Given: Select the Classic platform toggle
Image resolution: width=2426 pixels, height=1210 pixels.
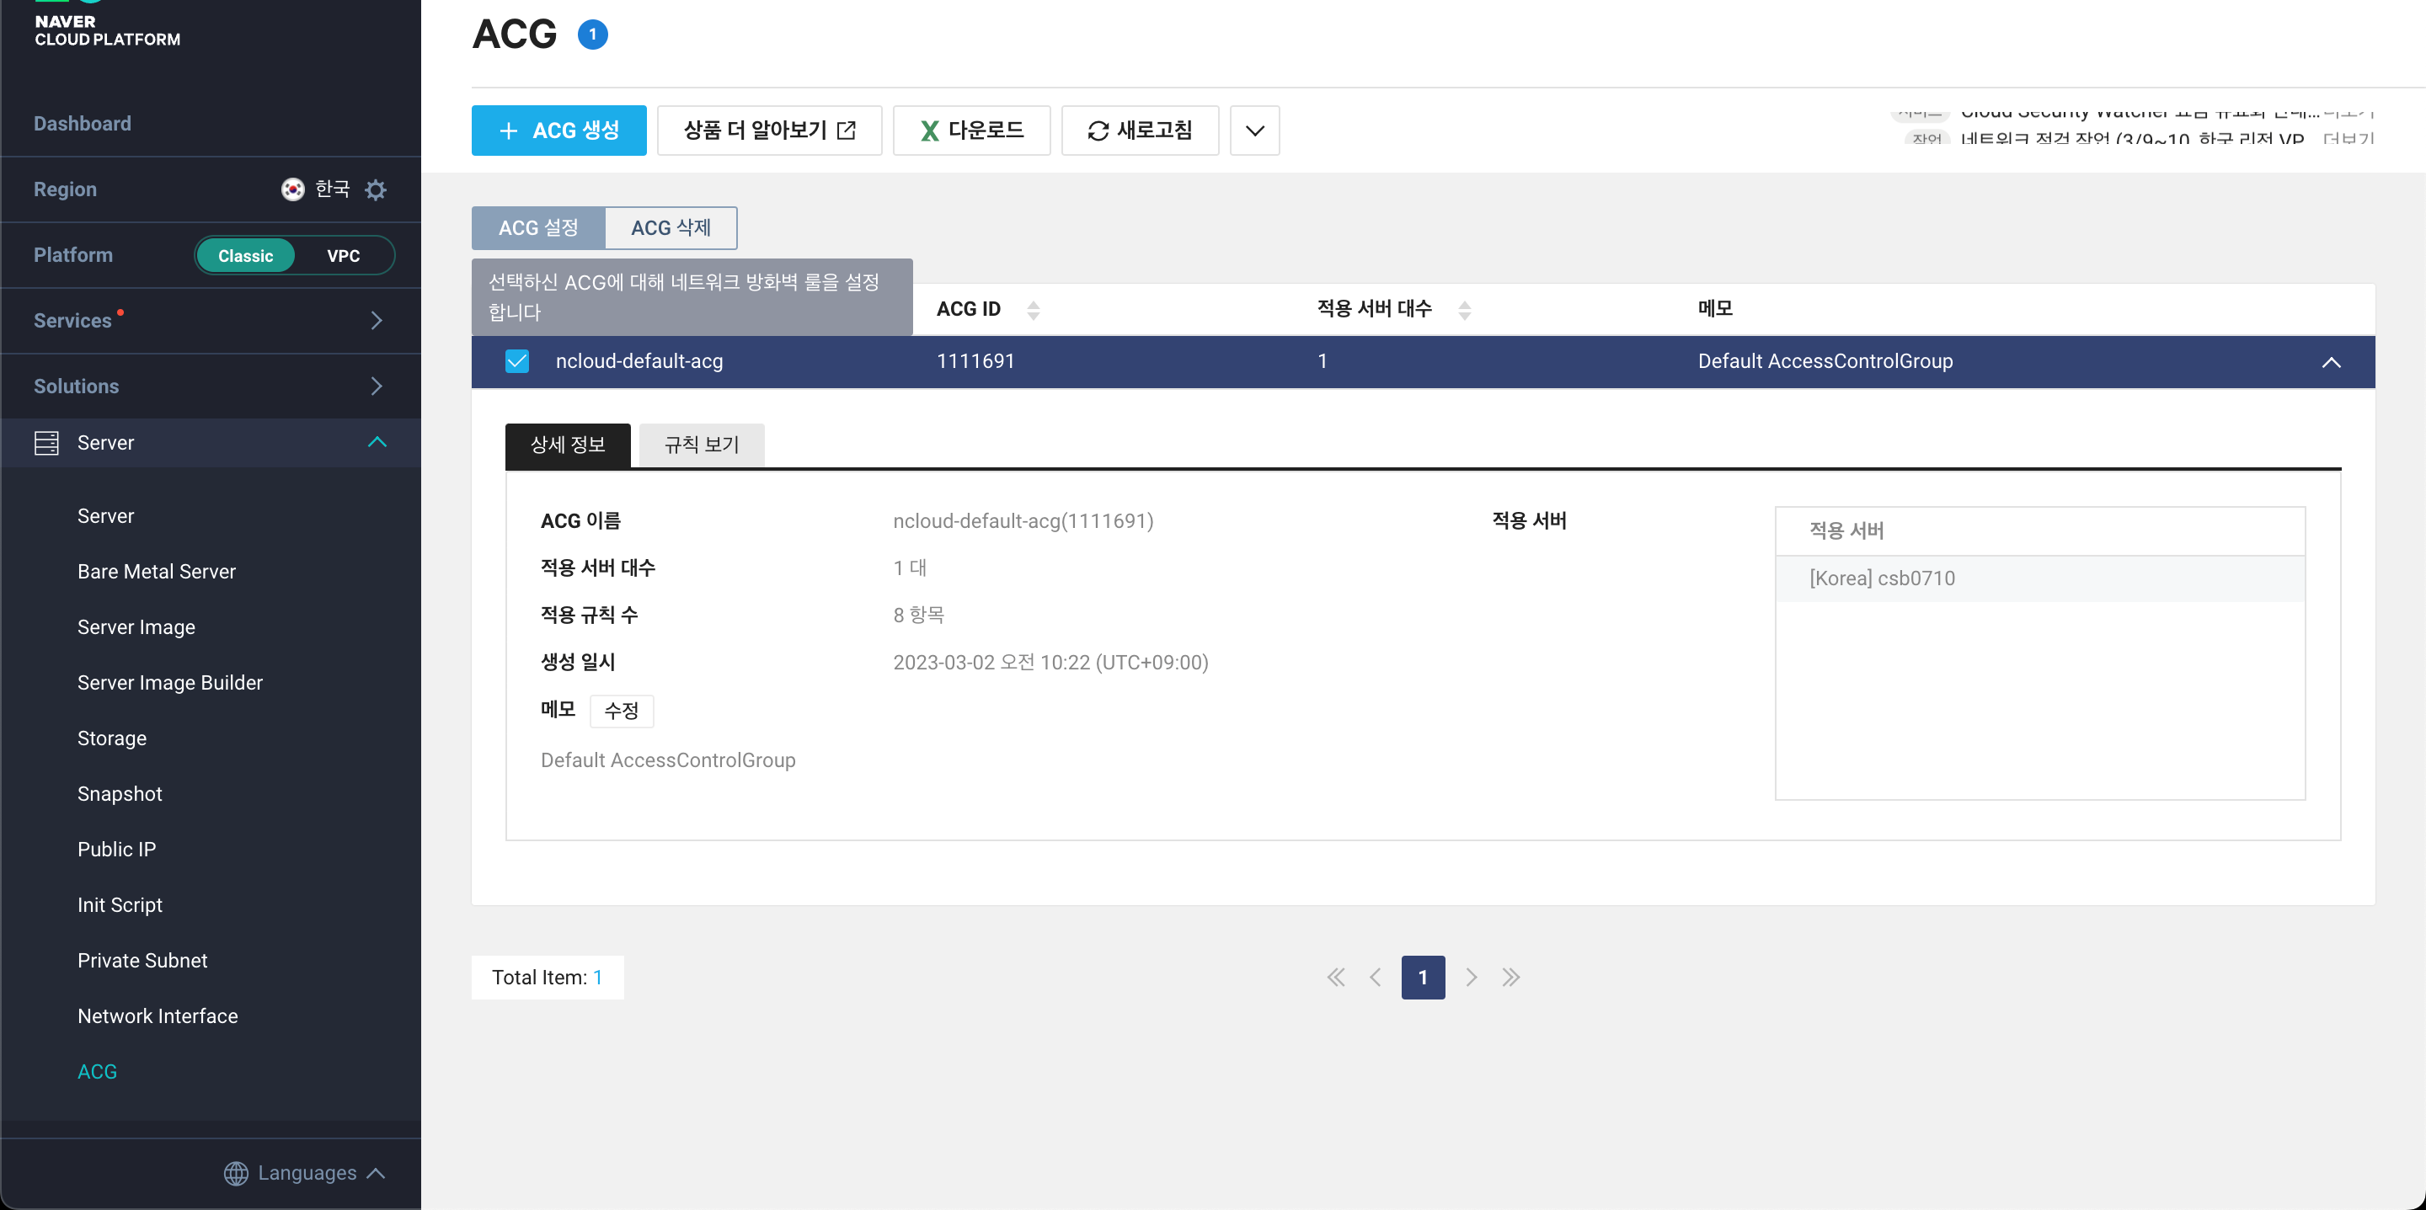Looking at the screenshot, I should [x=245, y=256].
